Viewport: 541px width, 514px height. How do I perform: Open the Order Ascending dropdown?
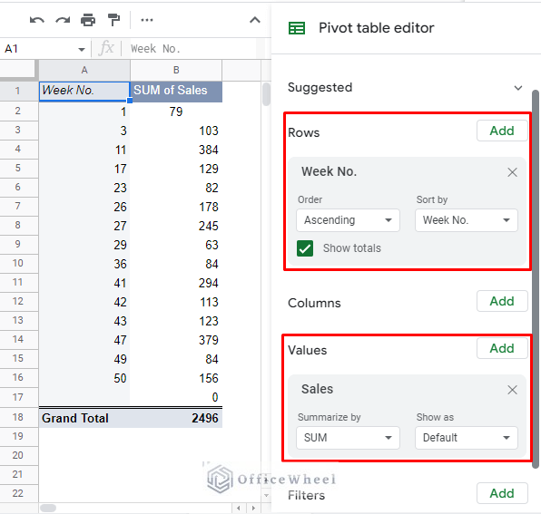coord(348,220)
